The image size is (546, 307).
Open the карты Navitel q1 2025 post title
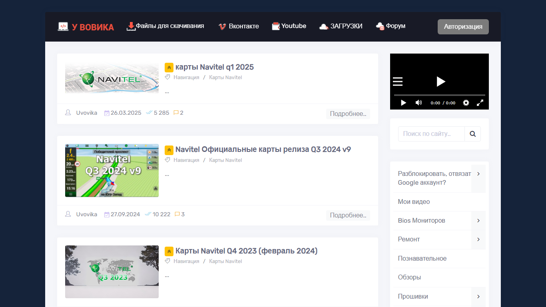coord(215,67)
